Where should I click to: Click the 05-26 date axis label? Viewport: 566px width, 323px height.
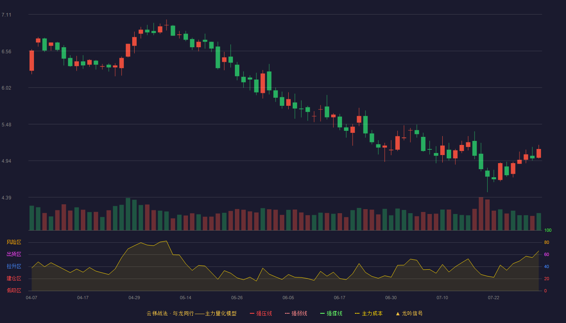(x=237, y=298)
